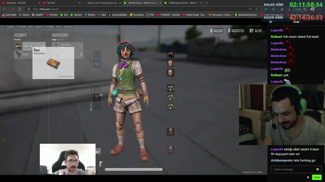Screen dimensions: 325x182
Task: Select the P18C pistol in Vicinity list
Action: pos(30,55)
